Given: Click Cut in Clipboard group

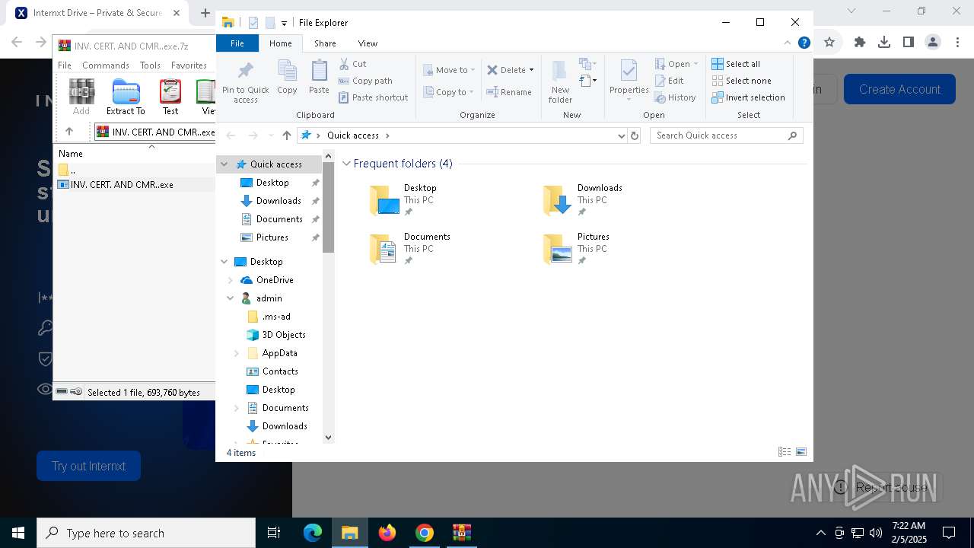Looking at the screenshot, I should pos(352,64).
